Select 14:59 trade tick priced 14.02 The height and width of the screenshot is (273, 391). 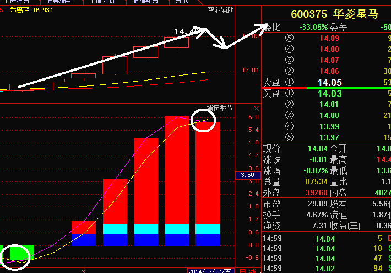tap(327, 268)
